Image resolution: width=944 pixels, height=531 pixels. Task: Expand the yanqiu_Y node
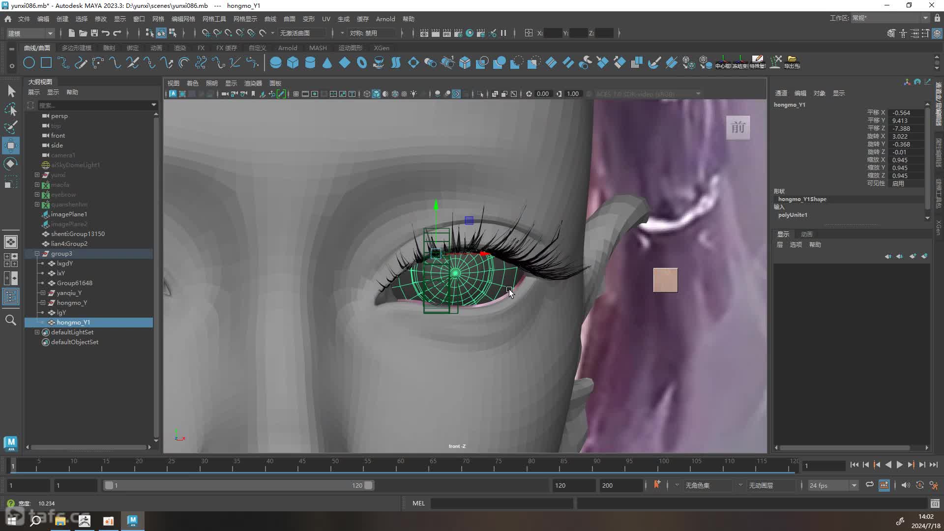click(43, 293)
